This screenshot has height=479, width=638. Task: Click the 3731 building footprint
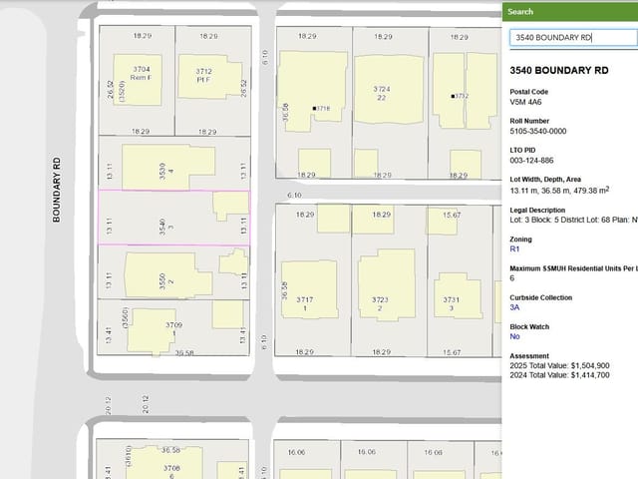point(458,296)
